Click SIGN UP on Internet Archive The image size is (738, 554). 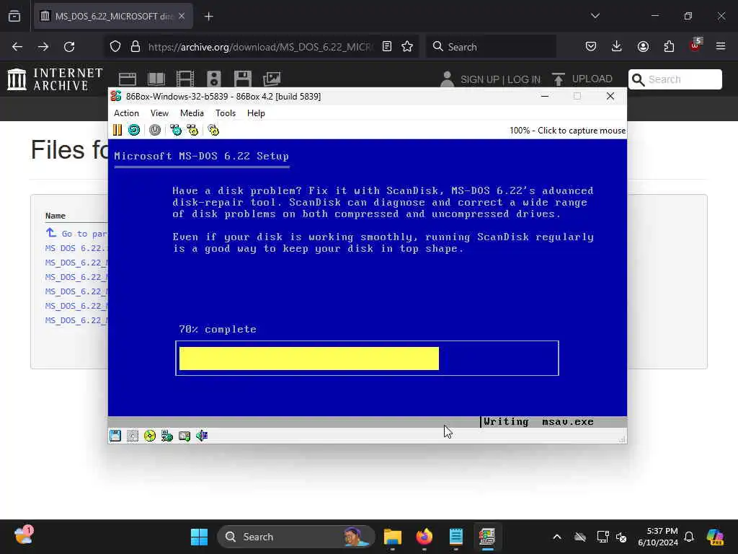point(480,79)
